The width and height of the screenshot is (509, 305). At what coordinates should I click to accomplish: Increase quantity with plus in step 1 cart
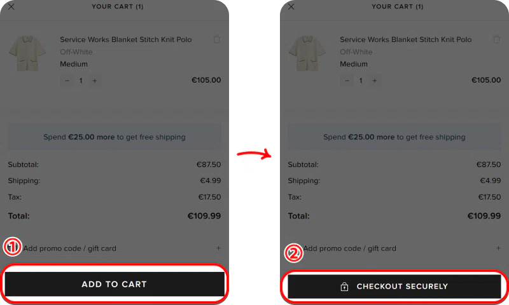pos(95,81)
